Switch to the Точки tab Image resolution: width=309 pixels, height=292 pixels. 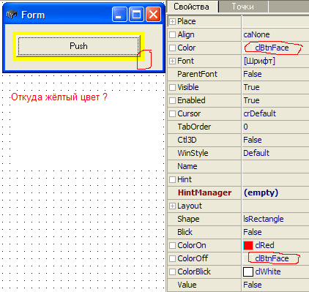(243, 7)
